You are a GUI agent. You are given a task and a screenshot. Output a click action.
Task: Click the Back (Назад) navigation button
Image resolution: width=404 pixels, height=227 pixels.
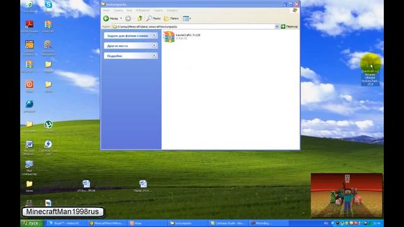111,18
